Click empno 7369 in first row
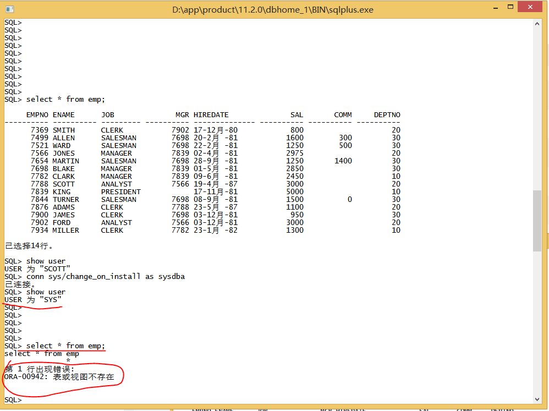 (x=40, y=130)
